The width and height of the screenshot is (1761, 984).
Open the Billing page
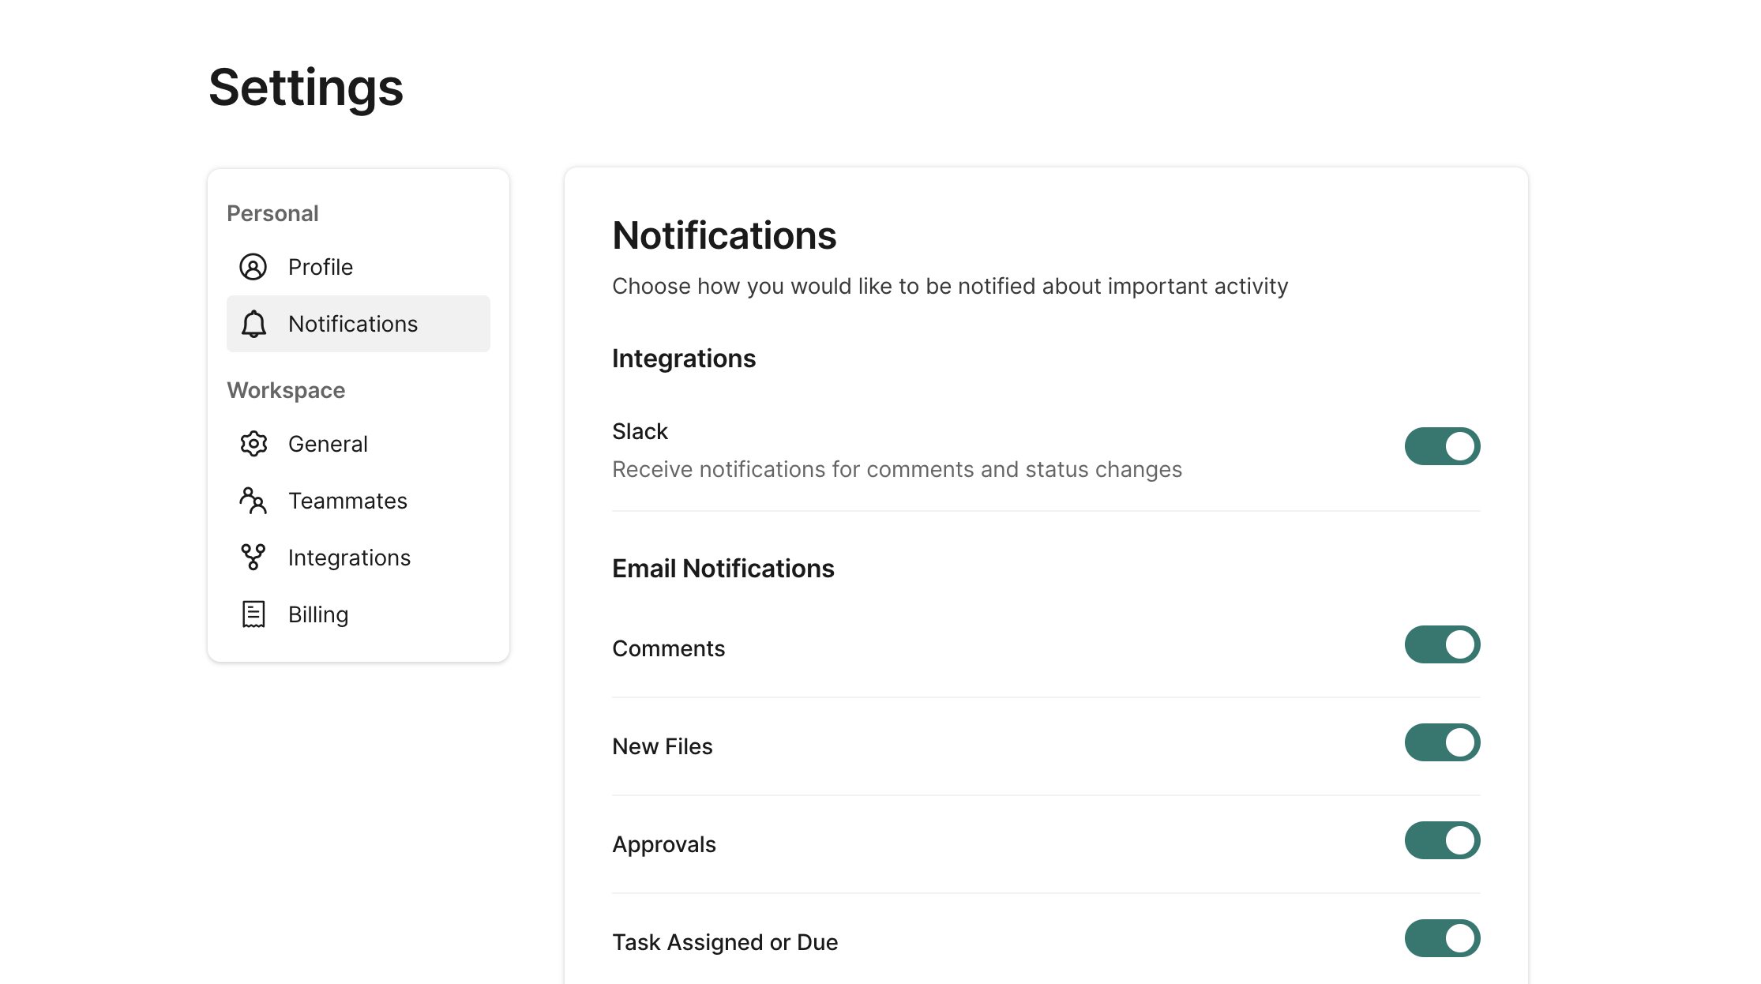317,614
